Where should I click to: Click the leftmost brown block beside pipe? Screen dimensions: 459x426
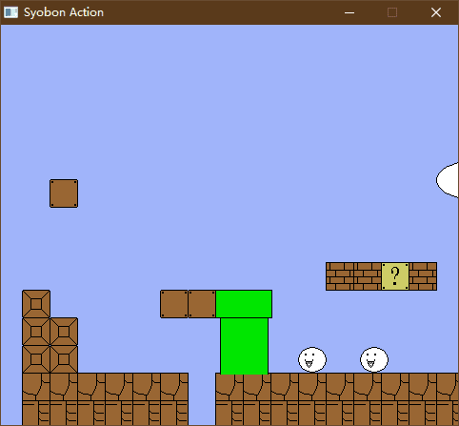174,304
